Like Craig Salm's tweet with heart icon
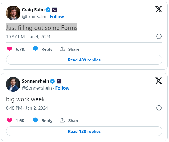The height and width of the screenshot is (142, 169). (x=9, y=49)
